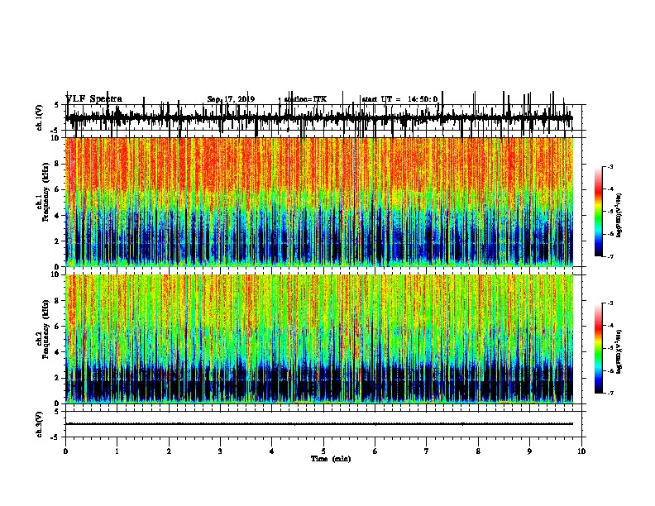Click the "ch.3(V)" axis label

click(39, 424)
